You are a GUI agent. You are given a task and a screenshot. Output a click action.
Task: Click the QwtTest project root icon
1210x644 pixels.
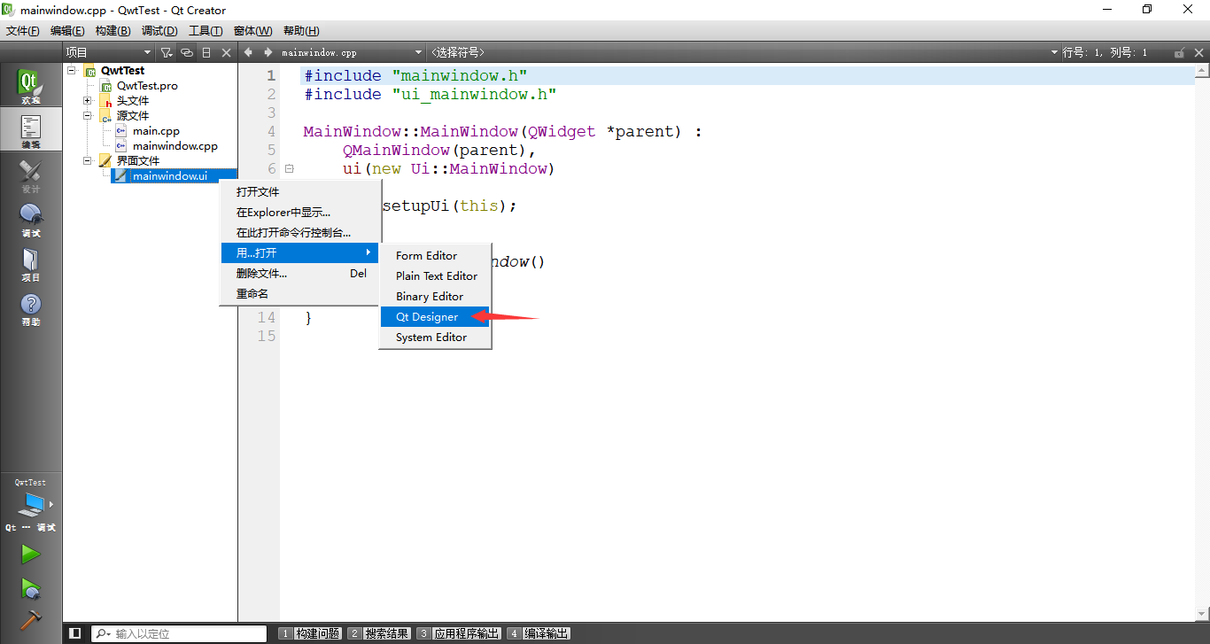[90, 71]
